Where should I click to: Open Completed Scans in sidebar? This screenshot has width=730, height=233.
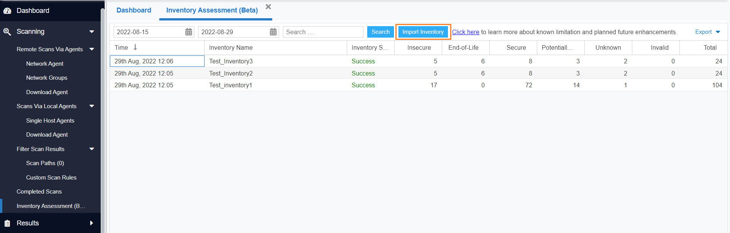click(x=39, y=192)
